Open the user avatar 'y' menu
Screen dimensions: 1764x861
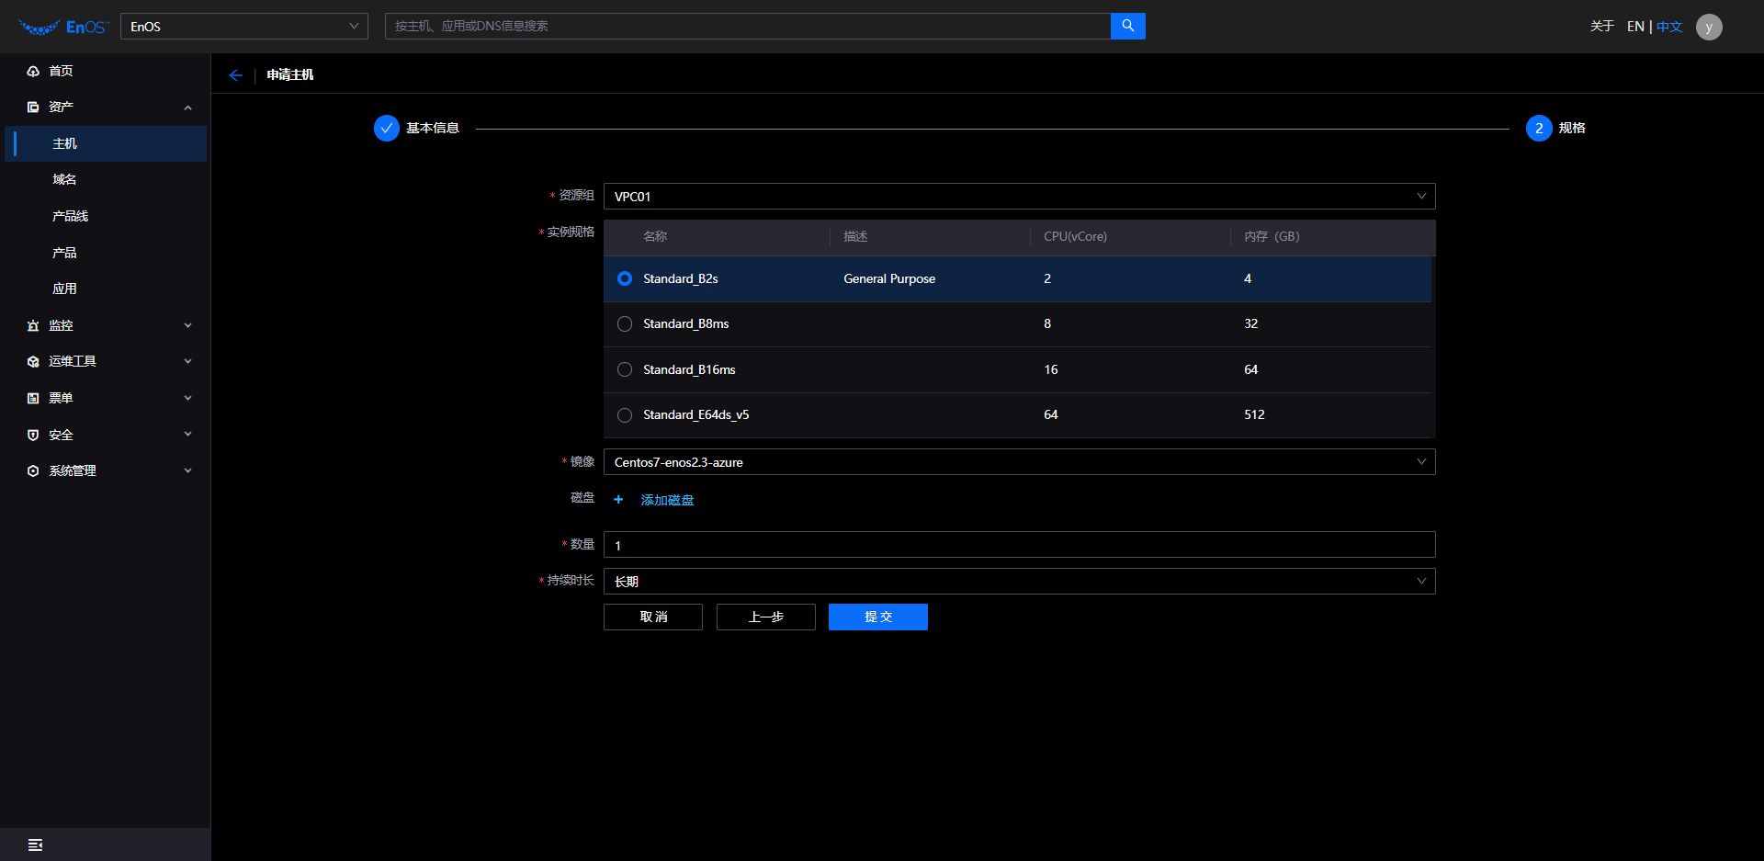point(1709,27)
